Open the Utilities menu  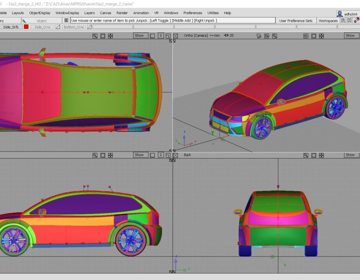(213, 13)
